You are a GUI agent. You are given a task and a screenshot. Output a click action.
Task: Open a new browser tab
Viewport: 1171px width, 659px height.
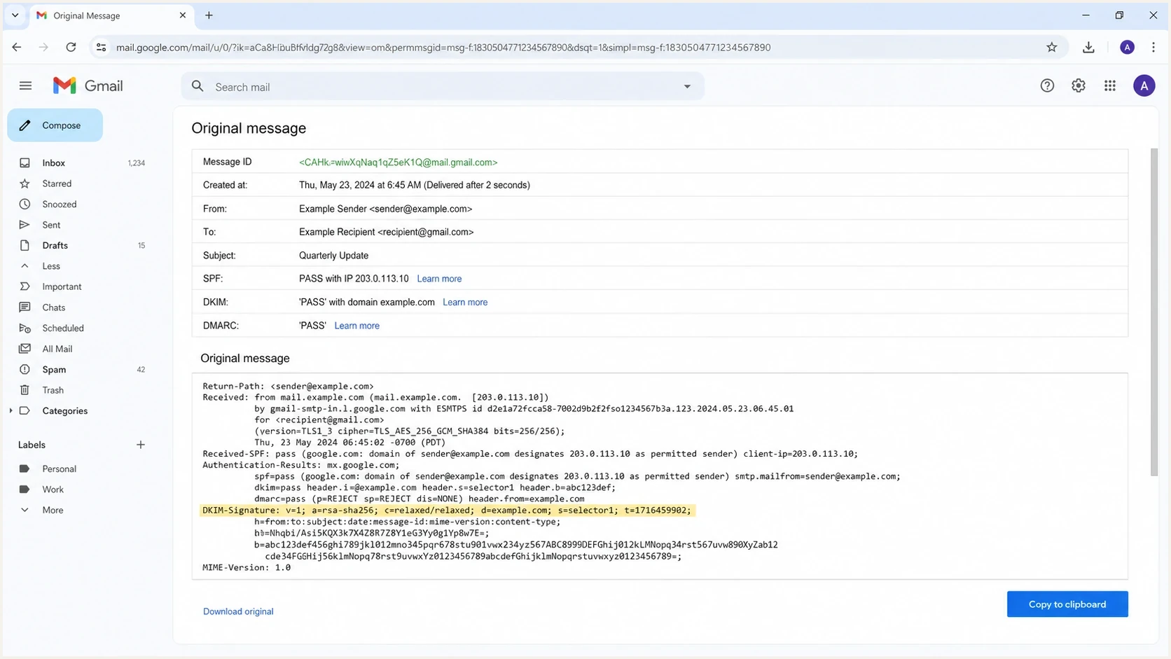click(x=209, y=15)
